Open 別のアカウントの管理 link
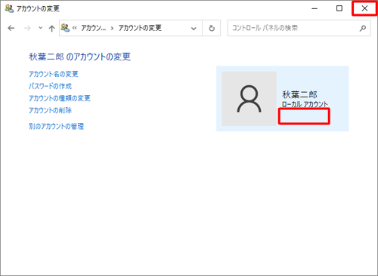The height and width of the screenshot is (276, 378). pos(56,126)
